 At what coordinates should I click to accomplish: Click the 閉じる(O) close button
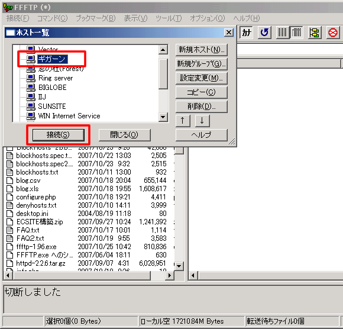point(124,135)
